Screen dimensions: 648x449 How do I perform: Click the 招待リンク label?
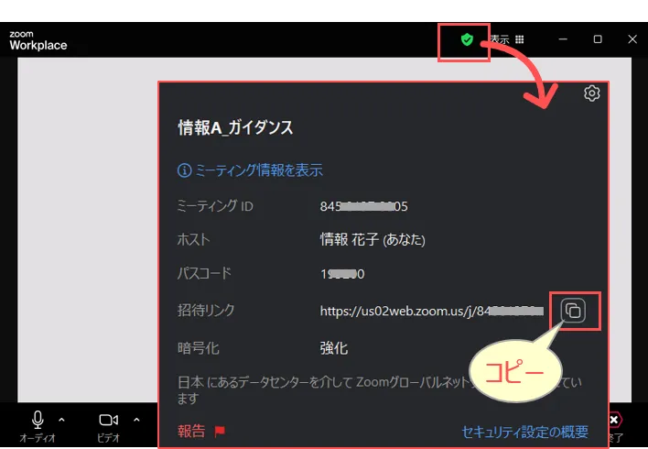coord(206,310)
